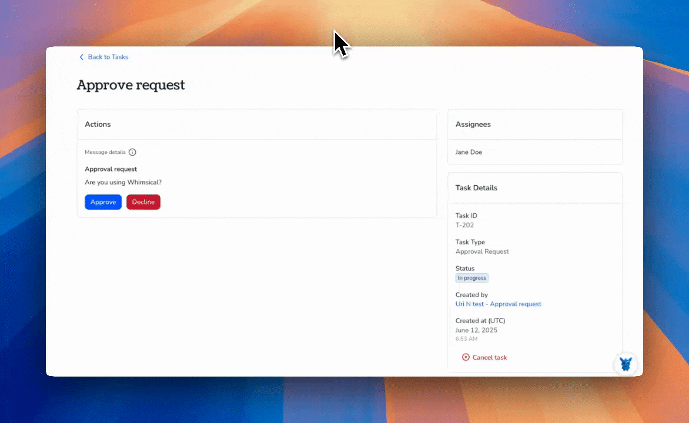Viewport: 689px width, 423px height.
Task: Go back via Back to Tasks link
Action: (x=108, y=57)
